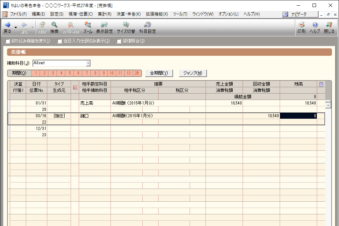Select the ズーム (Zoom) toolbar icon
The image size is (339, 226).
88,28
